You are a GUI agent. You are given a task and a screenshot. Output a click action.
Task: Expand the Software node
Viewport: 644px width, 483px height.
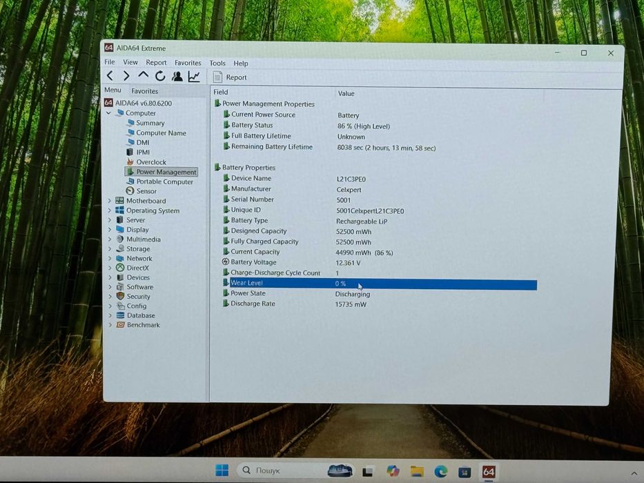(x=110, y=287)
